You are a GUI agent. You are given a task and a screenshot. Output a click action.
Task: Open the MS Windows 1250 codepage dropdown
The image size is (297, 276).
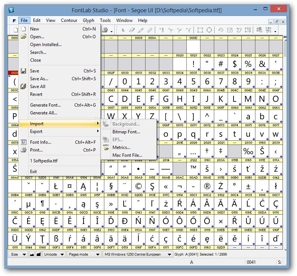138,254
